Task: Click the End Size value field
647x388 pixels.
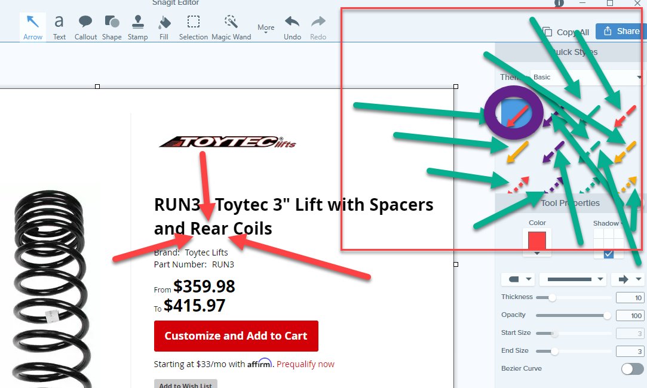Action: click(x=630, y=352)
